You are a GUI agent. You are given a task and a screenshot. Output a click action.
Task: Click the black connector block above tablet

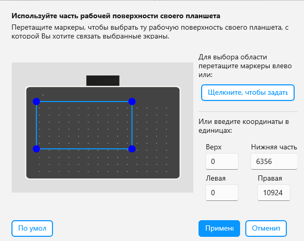click(x=103, y=81)
